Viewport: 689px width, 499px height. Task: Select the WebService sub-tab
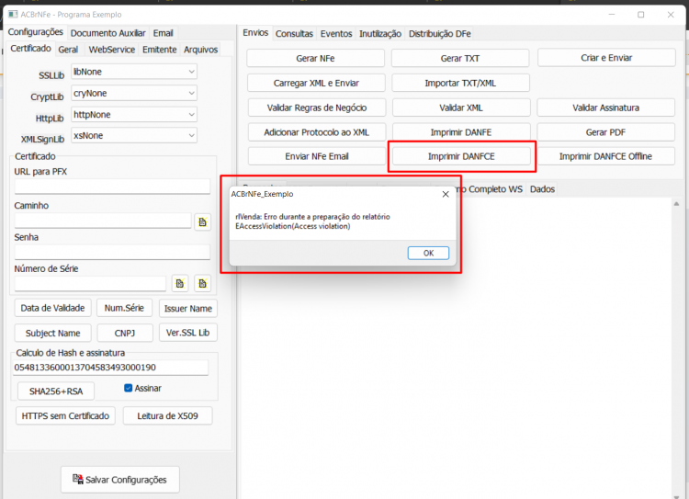(111, 50)
